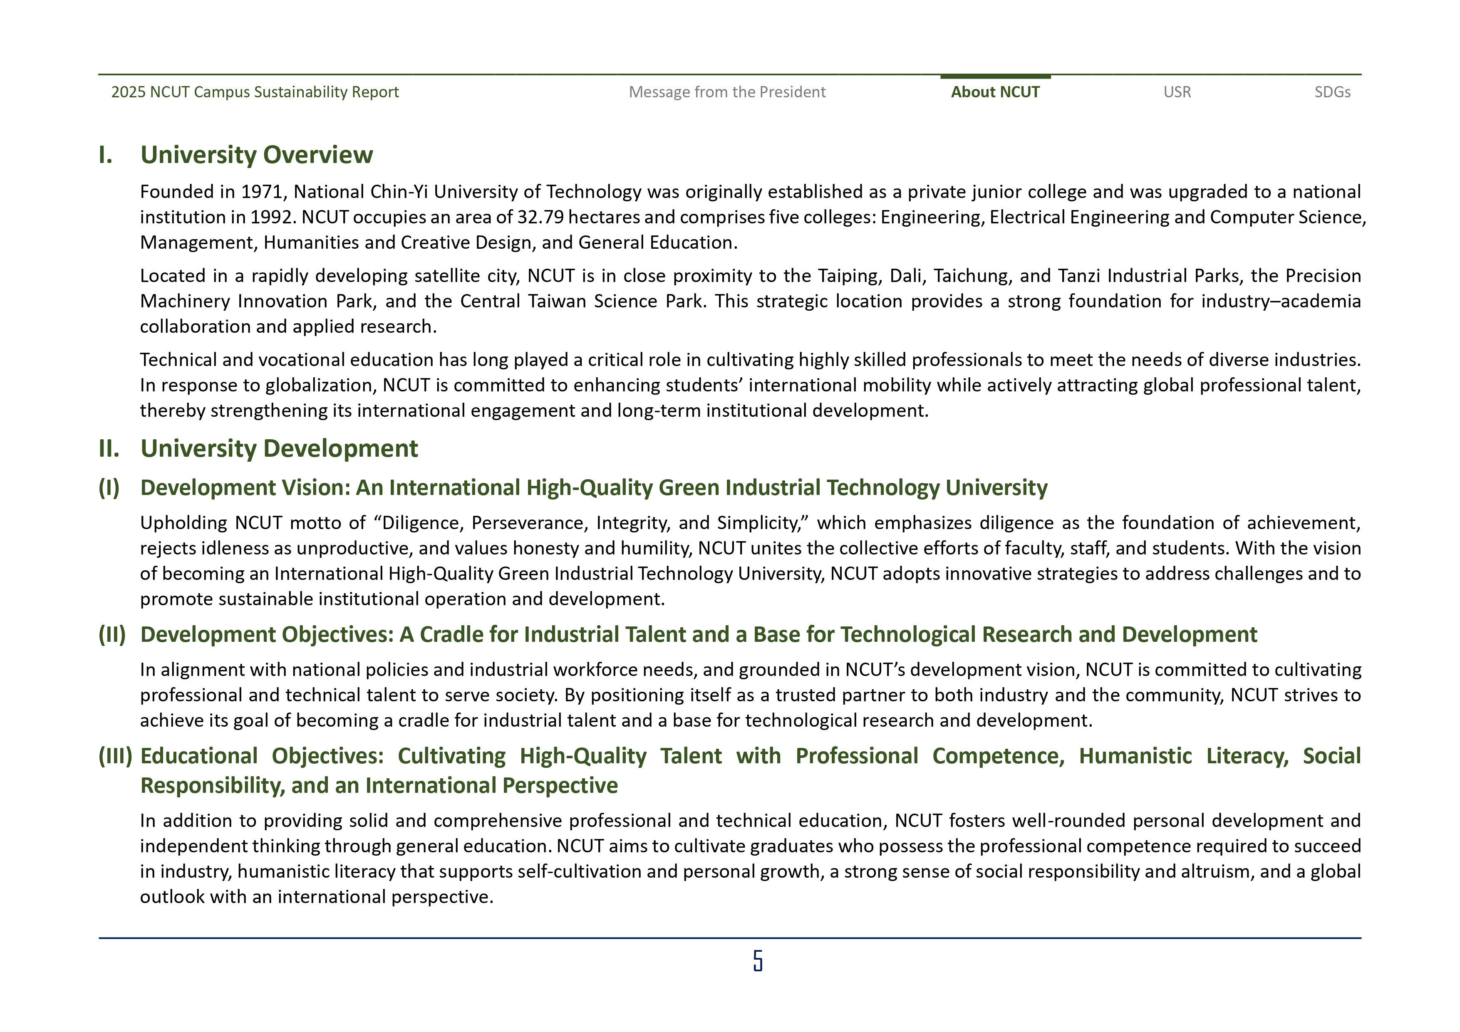Image resolution: width=1460 pixels, height=1032 pixels.
Task: Click the paragraph starting 'In addition to providing'
Action: coord(750,859)
